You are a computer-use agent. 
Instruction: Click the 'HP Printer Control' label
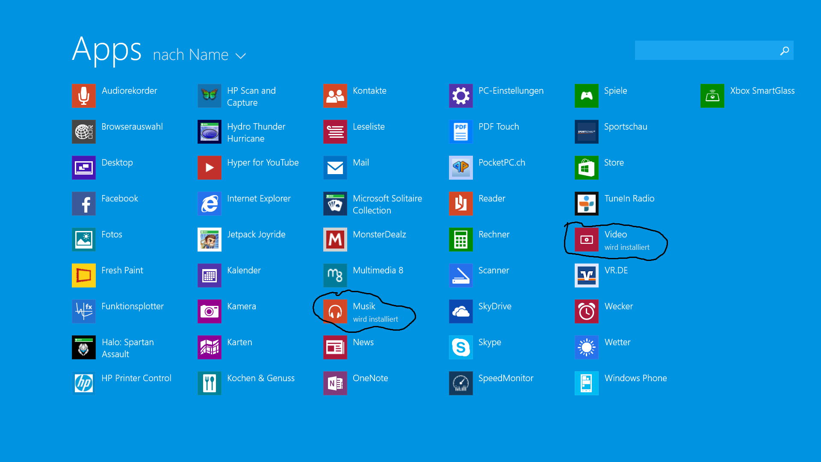(136, 378)
